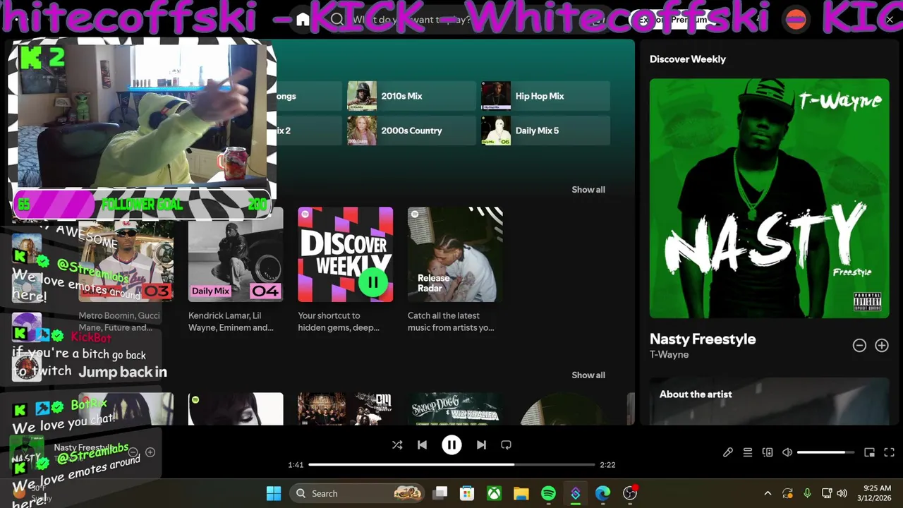Open the Discover Weekly card cover
The image size is (903, 508).
(x=345, y=254)
